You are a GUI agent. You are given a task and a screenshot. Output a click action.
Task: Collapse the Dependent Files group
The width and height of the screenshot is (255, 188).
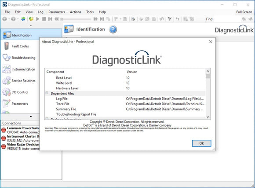click(x=47, y=93)
